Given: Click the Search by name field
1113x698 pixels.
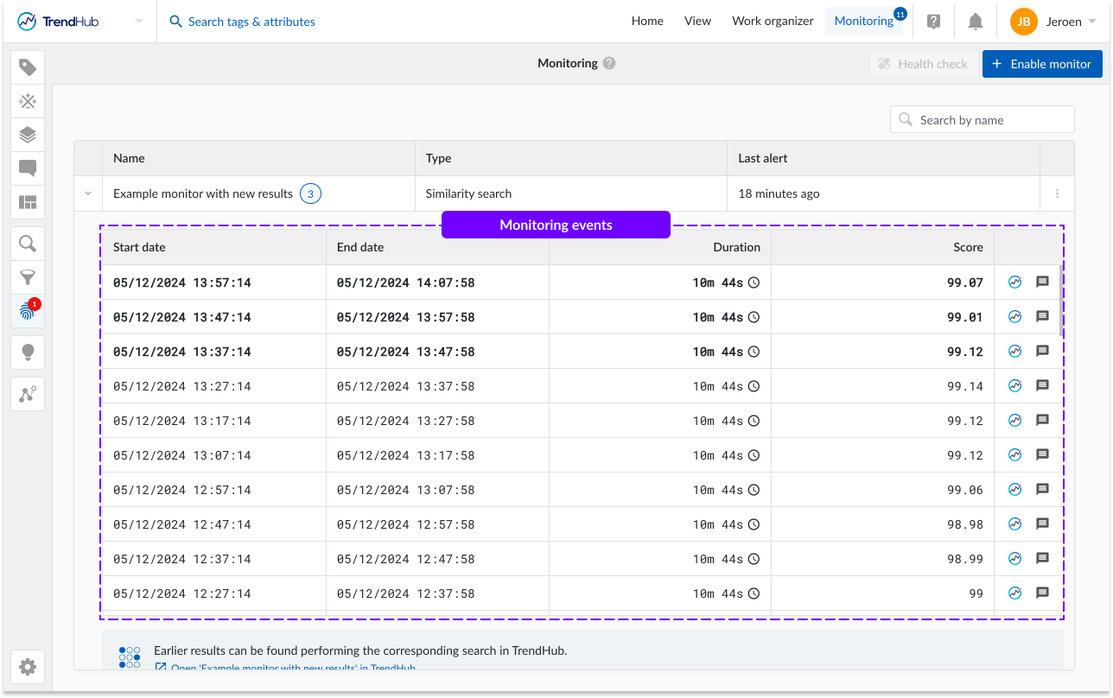Looking at the screenshot, I should 983,120.
